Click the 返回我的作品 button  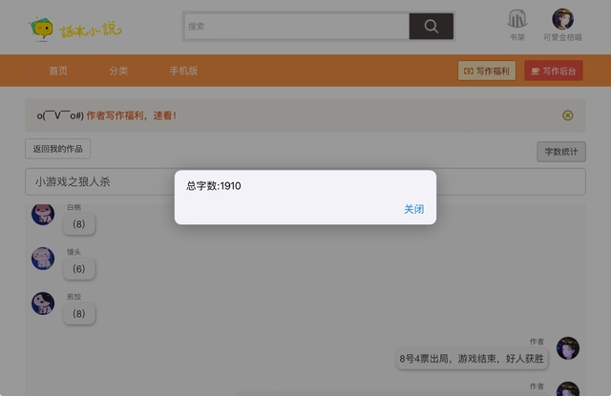click(x=57, y=149)
